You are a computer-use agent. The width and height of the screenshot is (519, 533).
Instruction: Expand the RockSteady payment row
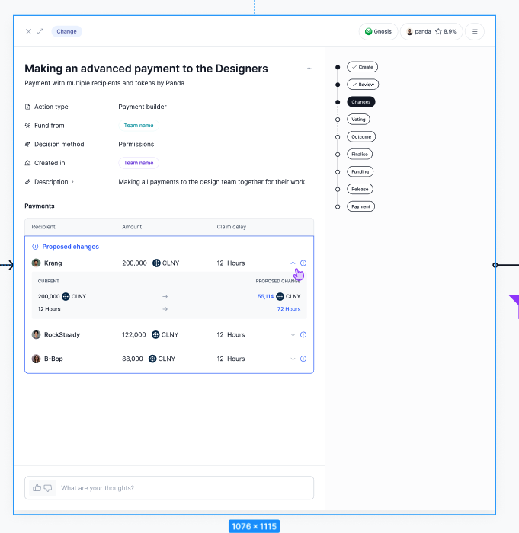[x=293, y=335]
